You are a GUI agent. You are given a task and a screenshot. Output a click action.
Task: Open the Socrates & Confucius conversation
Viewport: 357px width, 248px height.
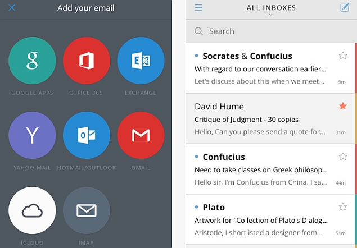(270, 68)
